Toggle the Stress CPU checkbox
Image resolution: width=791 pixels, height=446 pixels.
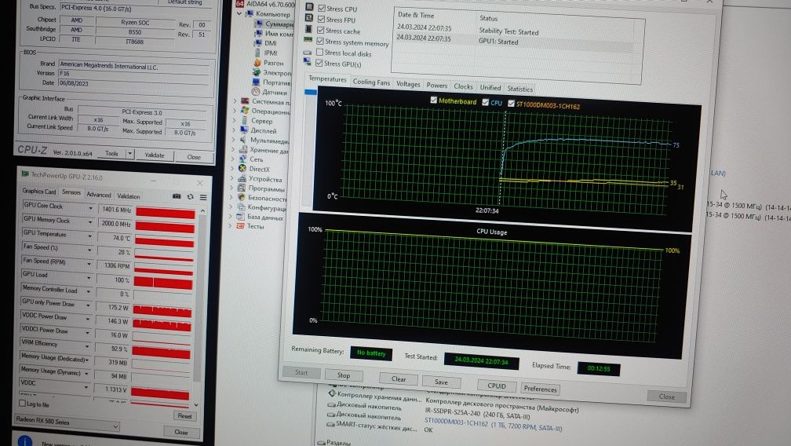click(322, 8)
